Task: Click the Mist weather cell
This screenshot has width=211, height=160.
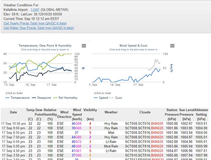Action: (111, 133)
